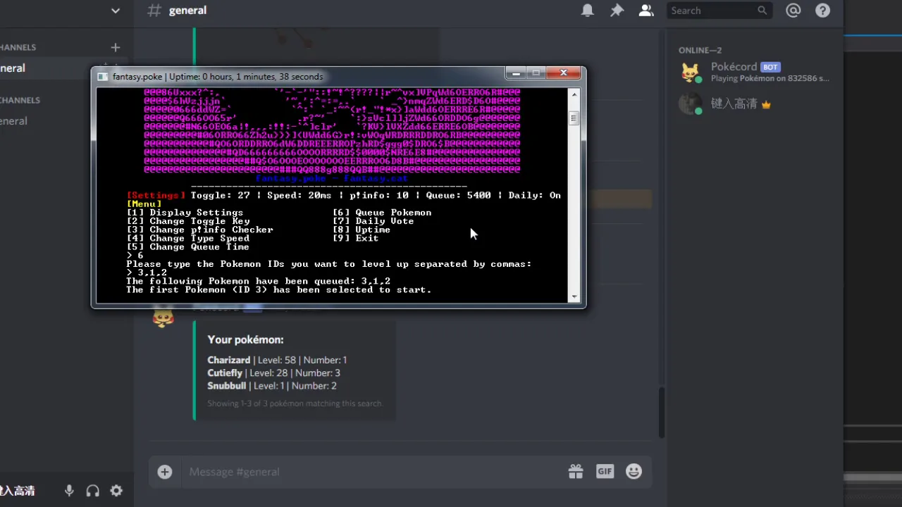Click the hash icon beside general title
The height and width of the screenshot is (507, 902).
(154, 11)
